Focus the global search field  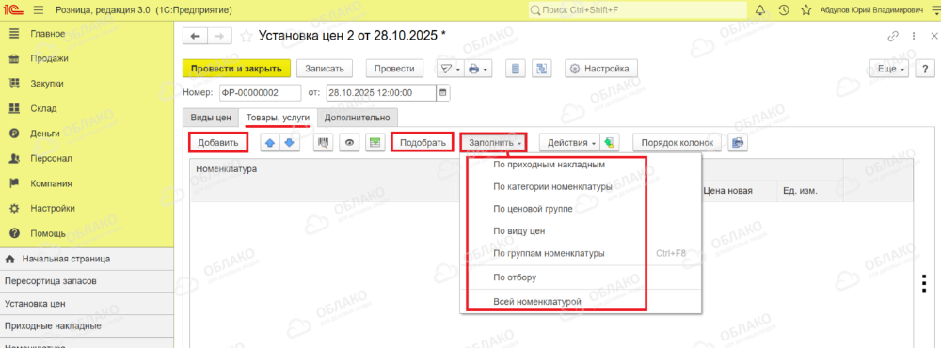[637, 10]
